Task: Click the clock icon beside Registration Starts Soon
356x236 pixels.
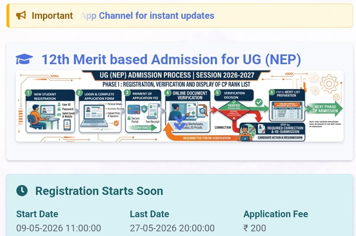Action: [x=22, y=190]
